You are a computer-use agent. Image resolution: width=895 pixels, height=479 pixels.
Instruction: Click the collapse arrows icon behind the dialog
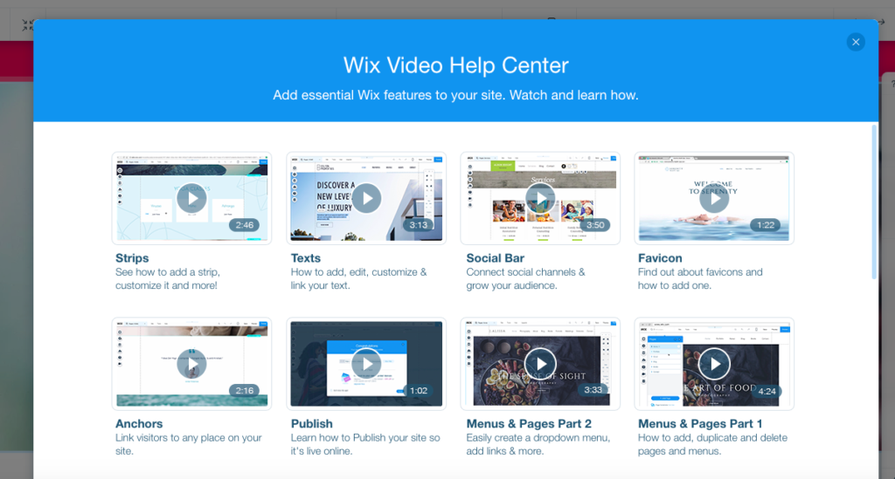[27, 25]
